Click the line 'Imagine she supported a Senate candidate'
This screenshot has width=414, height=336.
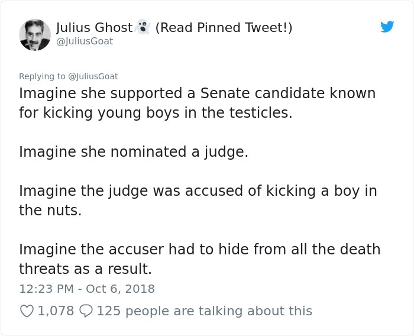coord(197,93)
